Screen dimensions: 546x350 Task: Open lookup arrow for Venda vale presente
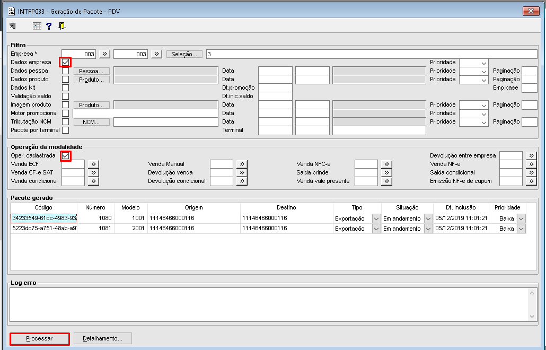coord(386,181)
